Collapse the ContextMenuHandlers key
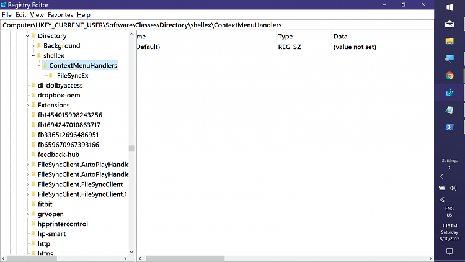465x262 pixels. [x=39, y=66]
